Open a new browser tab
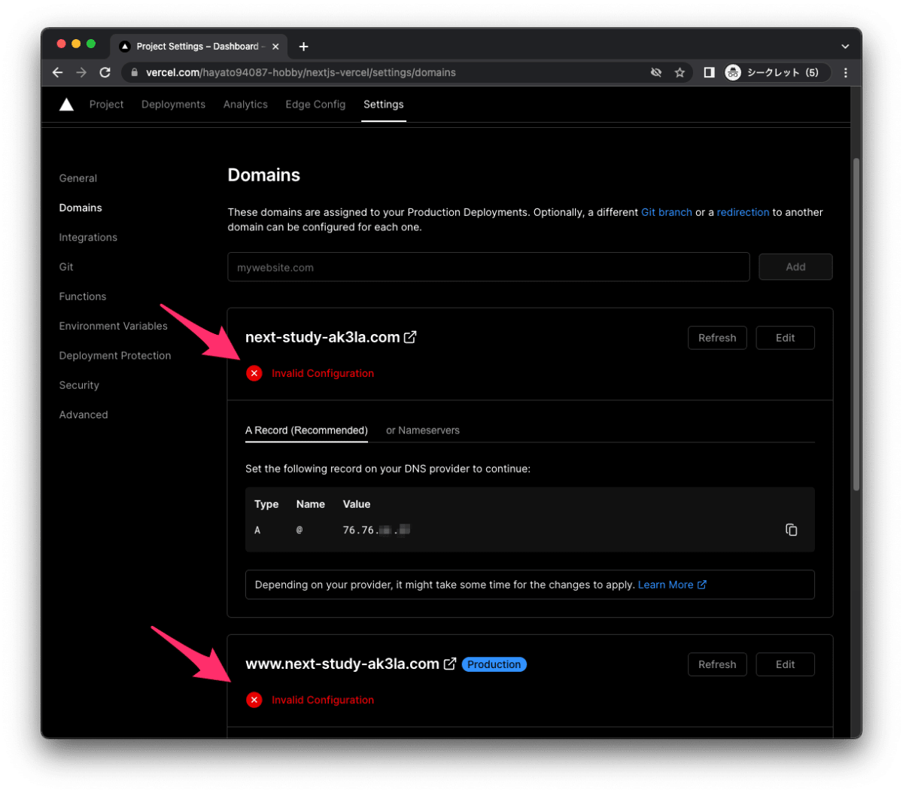The height and width of the screenshot is (793, 903). (303, 47)
